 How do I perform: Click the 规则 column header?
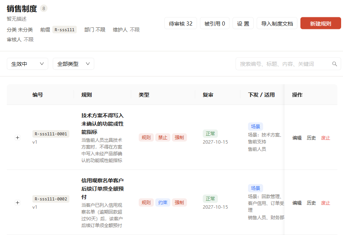coord(86,95)
